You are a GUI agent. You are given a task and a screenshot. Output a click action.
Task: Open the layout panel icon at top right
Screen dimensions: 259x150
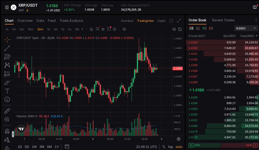click(x=255, y=7)
